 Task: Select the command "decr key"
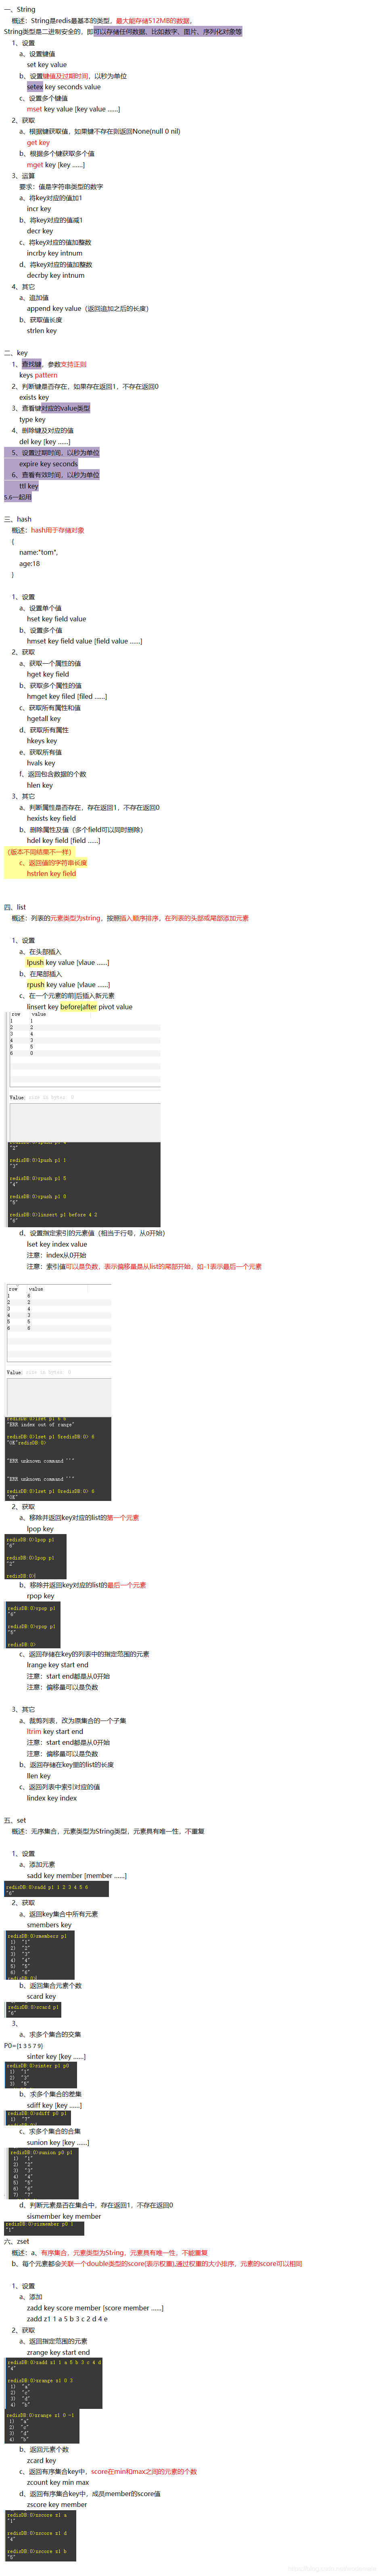[x=40, y=231]
